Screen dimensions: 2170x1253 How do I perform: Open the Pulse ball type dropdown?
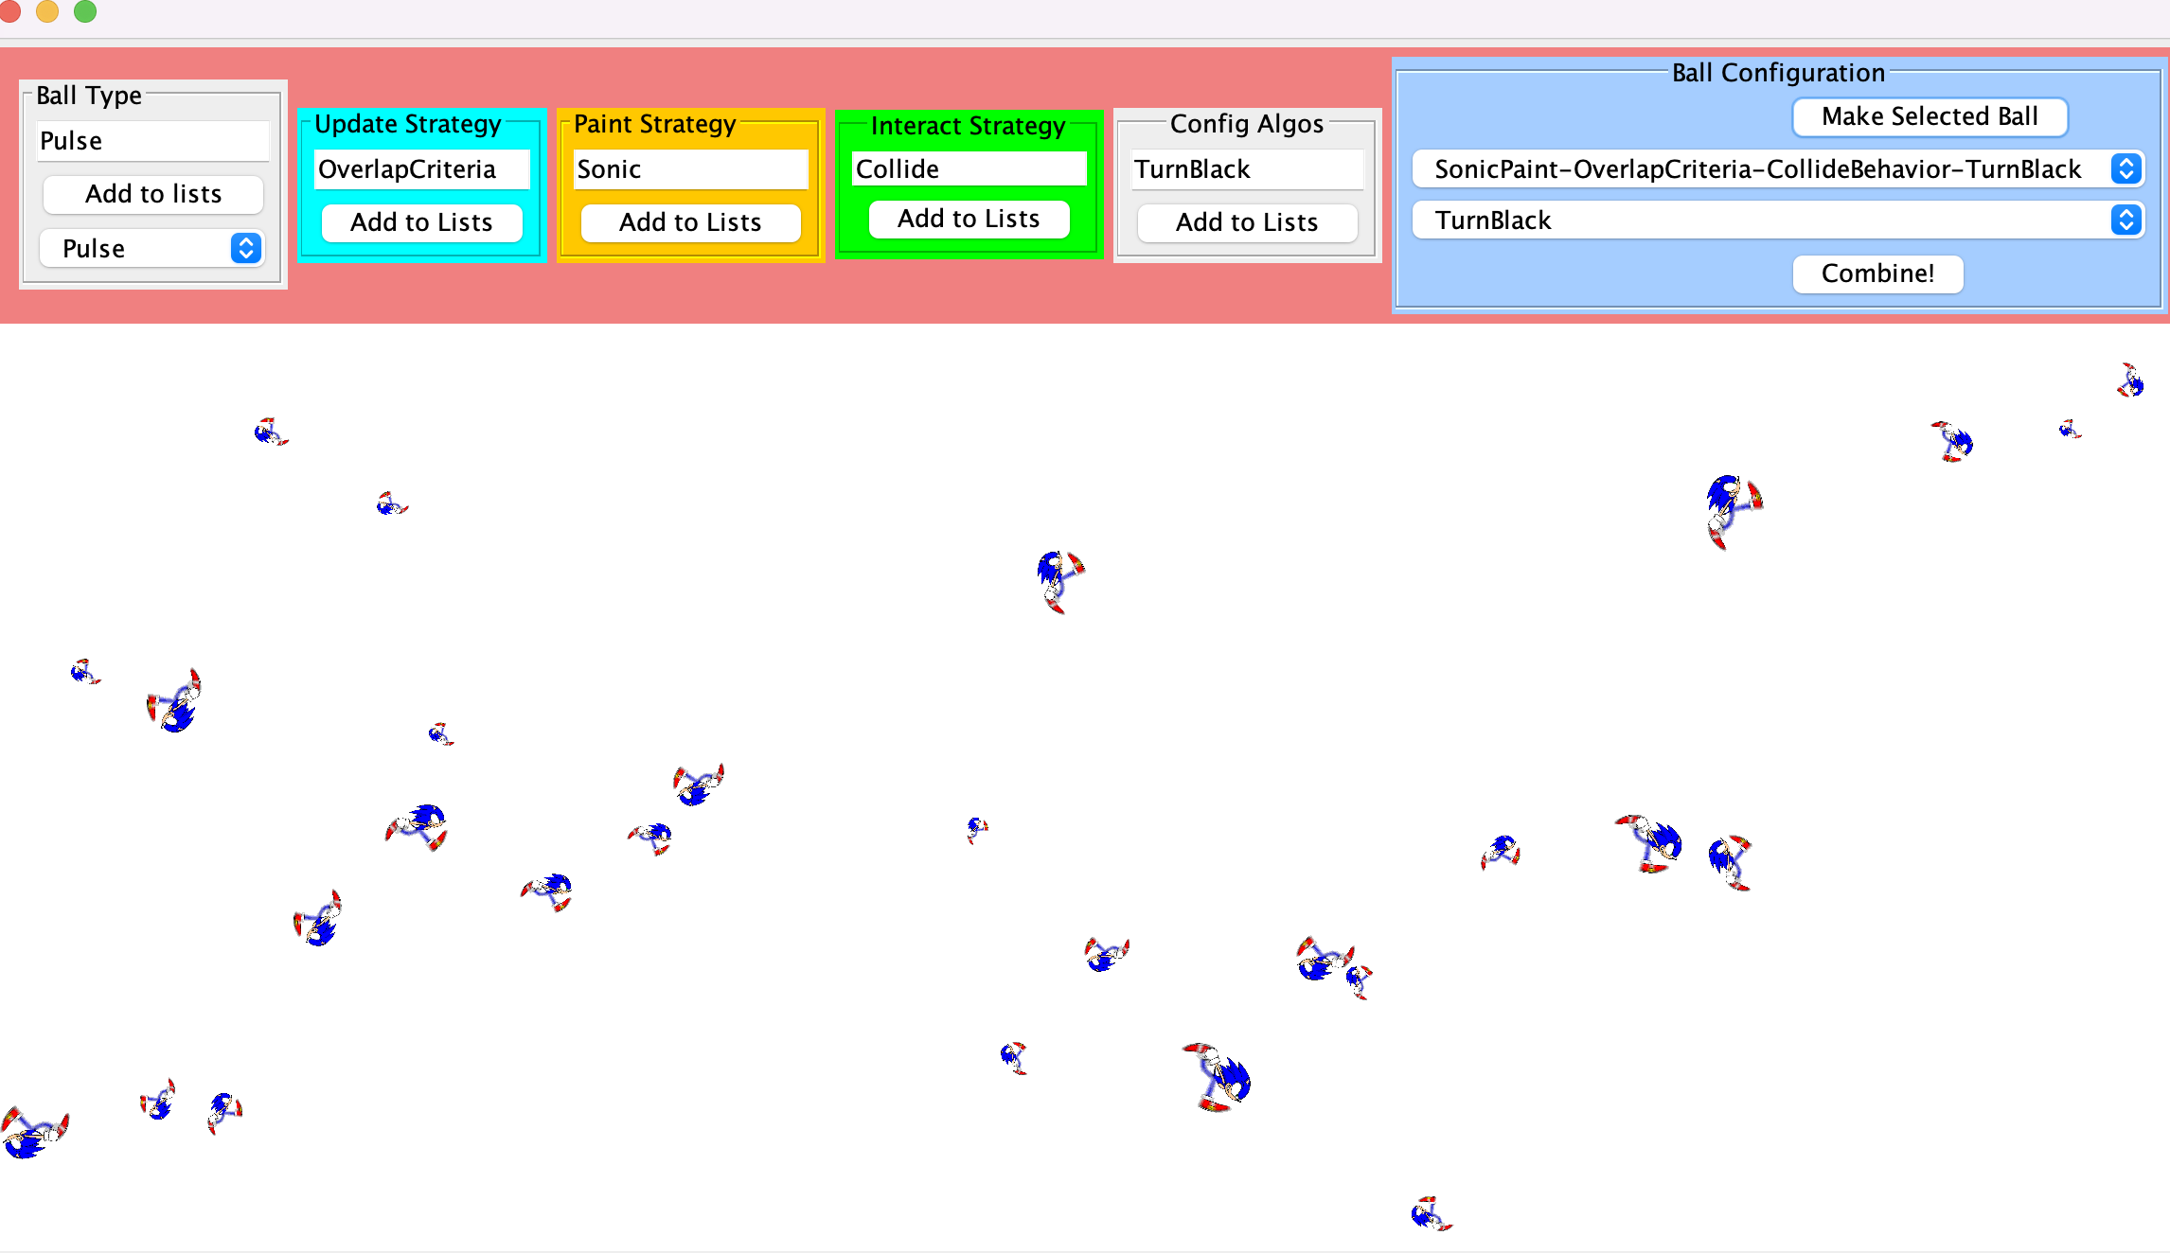(x=152, y=248)
